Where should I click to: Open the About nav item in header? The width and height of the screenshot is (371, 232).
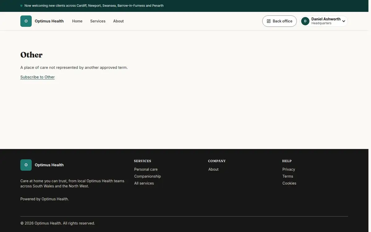tap(118, 21)
